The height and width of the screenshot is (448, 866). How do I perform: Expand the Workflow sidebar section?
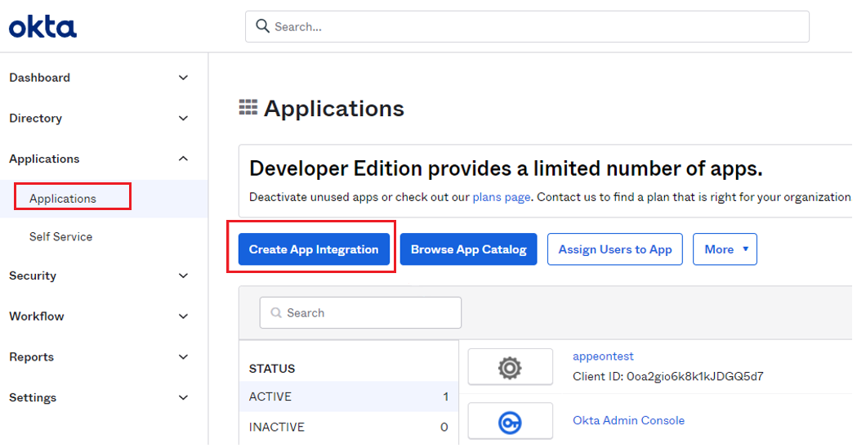[183, 316]
